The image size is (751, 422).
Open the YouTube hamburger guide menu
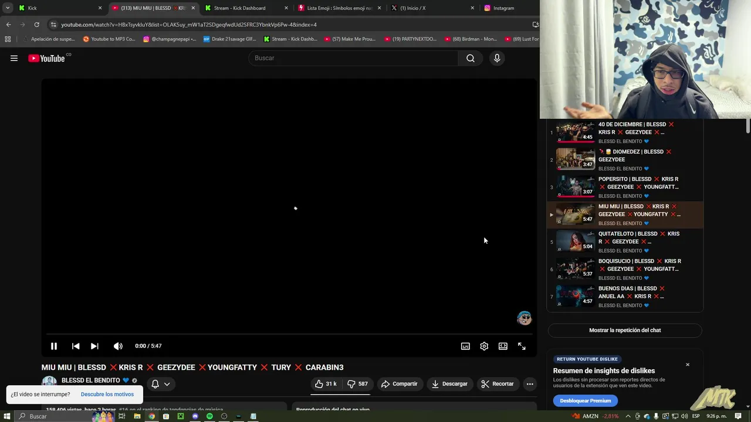tap(14, 58)
